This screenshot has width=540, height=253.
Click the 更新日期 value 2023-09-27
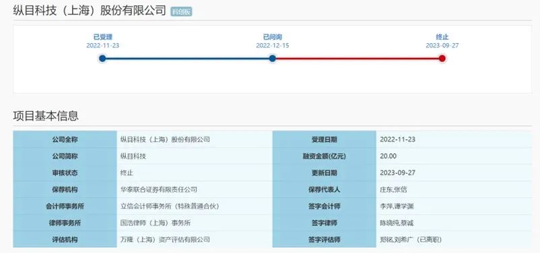pyautogui.click(x=397, y=173)
